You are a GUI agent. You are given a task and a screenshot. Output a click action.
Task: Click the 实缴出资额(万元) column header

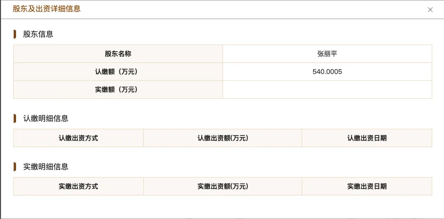click(222, 187)
